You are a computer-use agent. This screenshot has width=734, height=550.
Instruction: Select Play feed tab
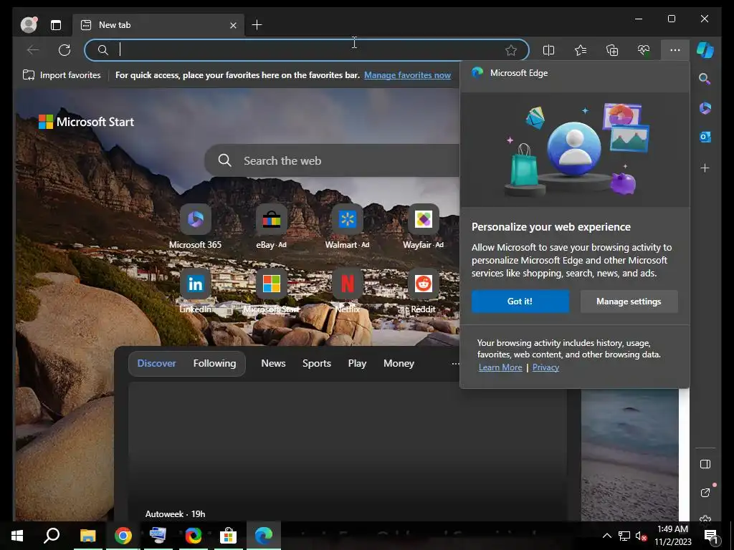pos(357,363)
